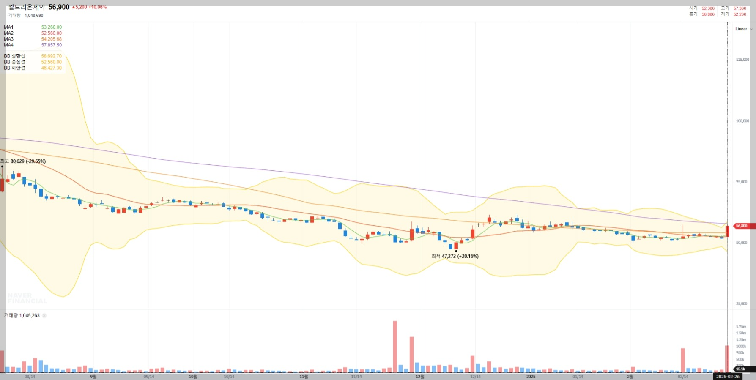756x380 pixels.
Task: Click the 셀트리온제약 stock name
Action: 27,7
